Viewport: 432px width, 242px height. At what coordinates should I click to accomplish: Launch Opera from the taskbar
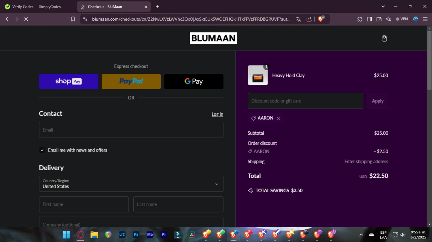pos(80,235)
